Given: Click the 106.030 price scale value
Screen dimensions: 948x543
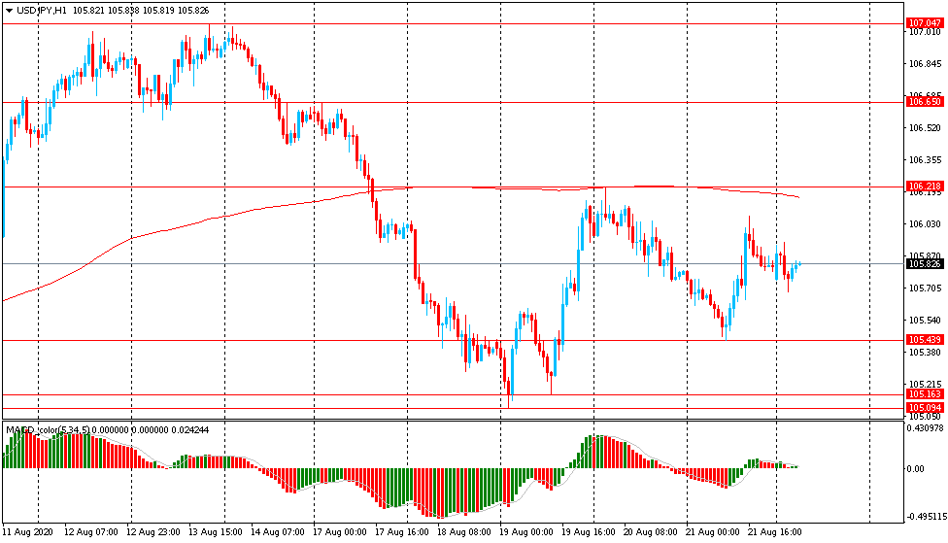Looking at the screenshot, I should click(x=925, y=223).
